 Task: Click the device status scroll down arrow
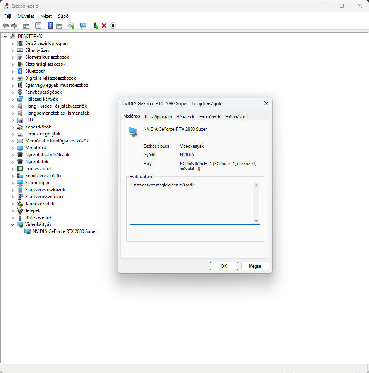(256, 221)
